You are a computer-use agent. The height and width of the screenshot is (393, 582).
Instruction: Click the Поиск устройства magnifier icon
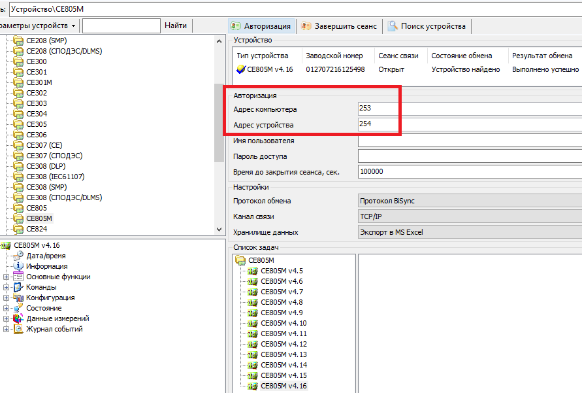pos(393,26)
